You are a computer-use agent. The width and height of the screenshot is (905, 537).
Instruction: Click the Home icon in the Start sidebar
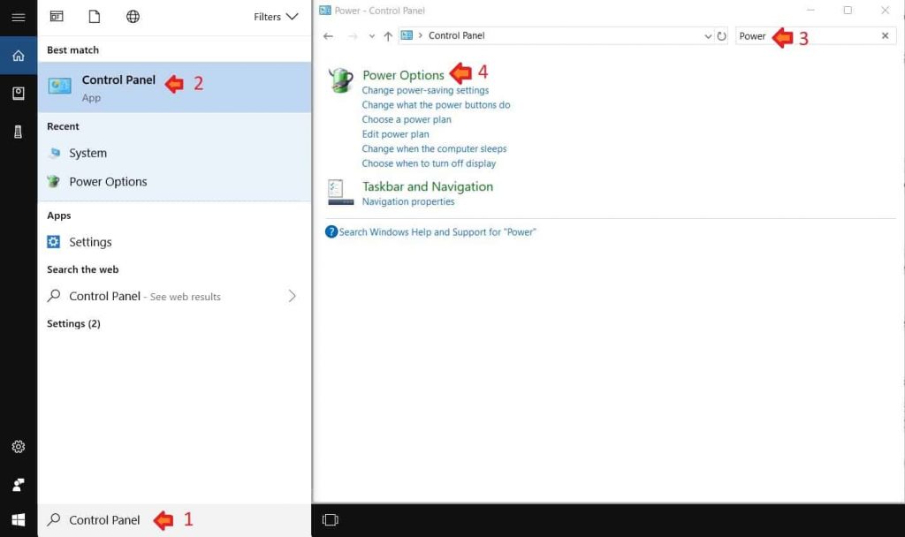[18, 55]
